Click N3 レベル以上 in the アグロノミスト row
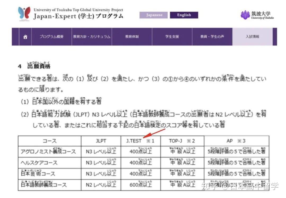286x198 pixels. pyautogui.click(x=101, y=151)
